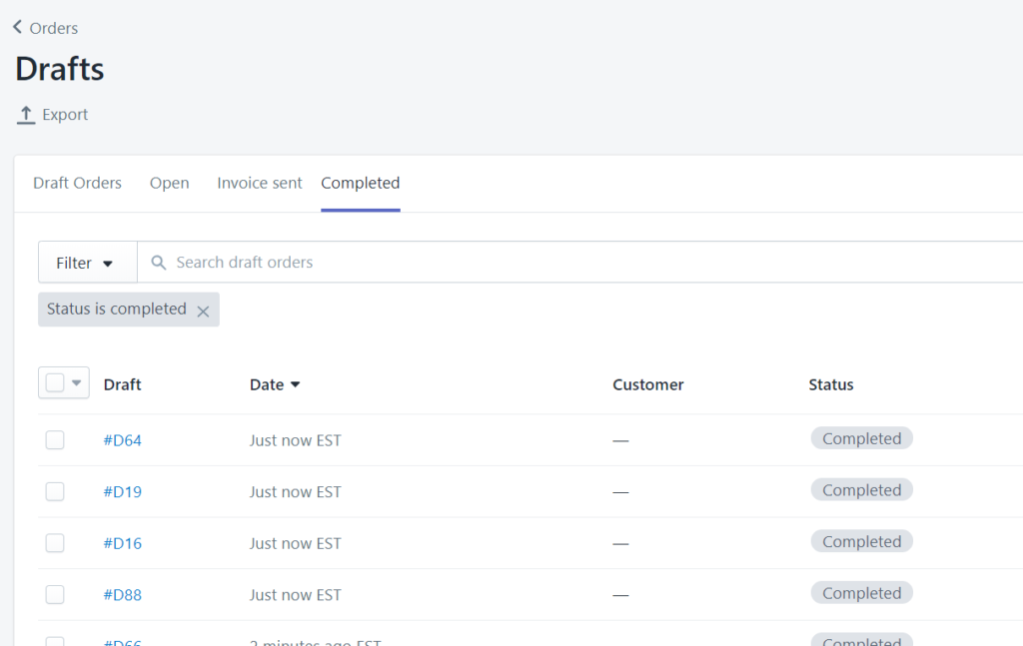Click the back chevron next to Orders
Viewport: 1023px width, 646px height.
[17, 27]
